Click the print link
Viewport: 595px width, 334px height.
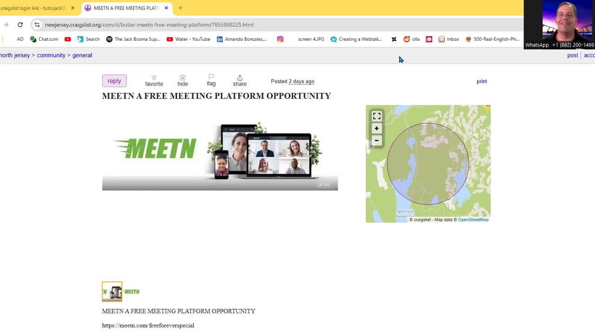click(482, 81)
